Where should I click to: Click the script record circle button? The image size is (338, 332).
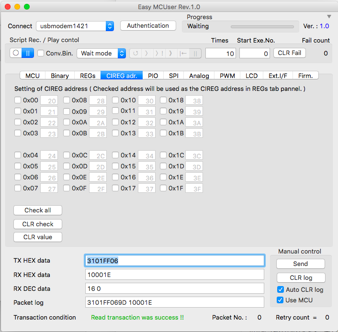(16, 53)
